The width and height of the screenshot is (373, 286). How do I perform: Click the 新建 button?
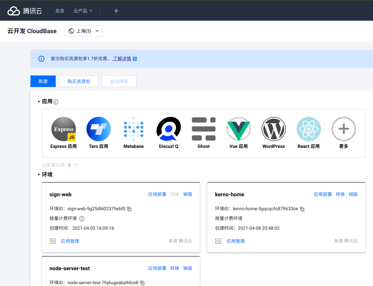[x=43, y=81]
